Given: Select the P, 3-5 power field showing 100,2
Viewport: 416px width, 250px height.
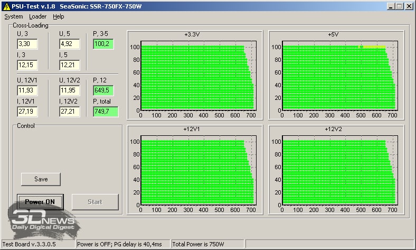Looking at the screenshot, I should pos(103,44).
